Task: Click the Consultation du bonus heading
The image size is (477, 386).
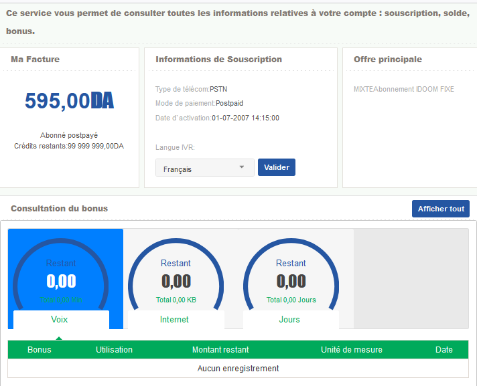Action: pos(59,209)
